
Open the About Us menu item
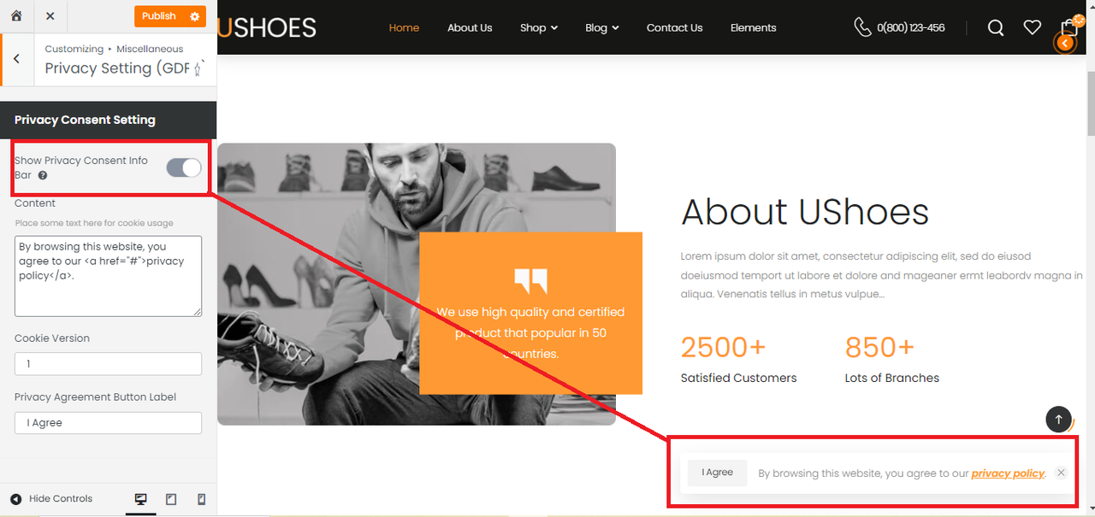click(470, 27)
